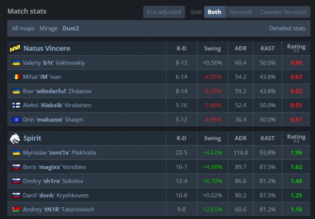Open the zont1x player profile link
This screenshot has width=315, height=219.
click(59, 152)
